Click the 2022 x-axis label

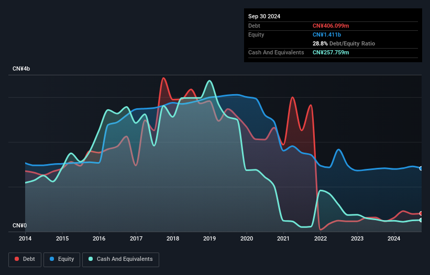(x=321, y=238)
